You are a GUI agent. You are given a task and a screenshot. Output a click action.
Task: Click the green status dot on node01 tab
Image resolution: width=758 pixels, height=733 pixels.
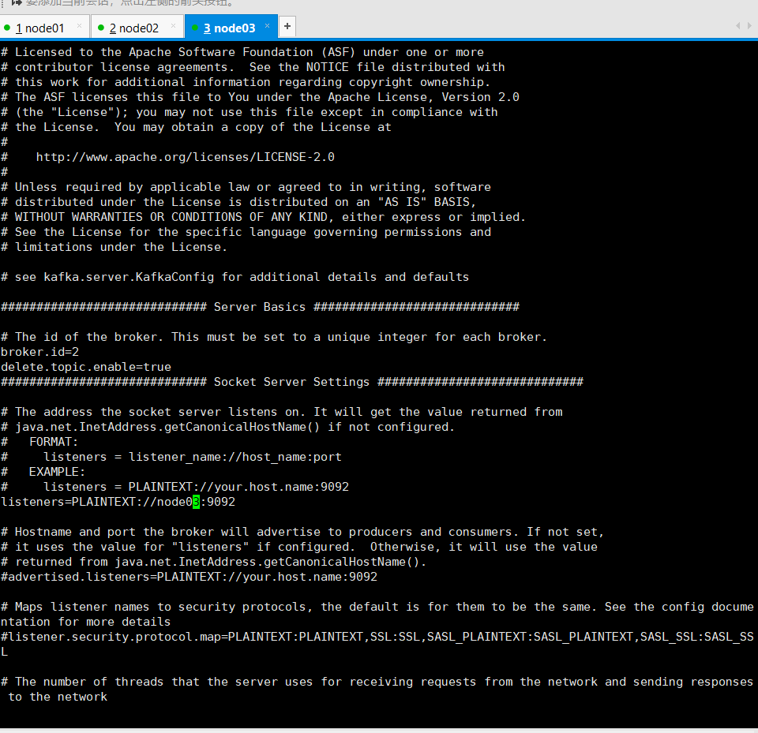click(x=7, y=28)
